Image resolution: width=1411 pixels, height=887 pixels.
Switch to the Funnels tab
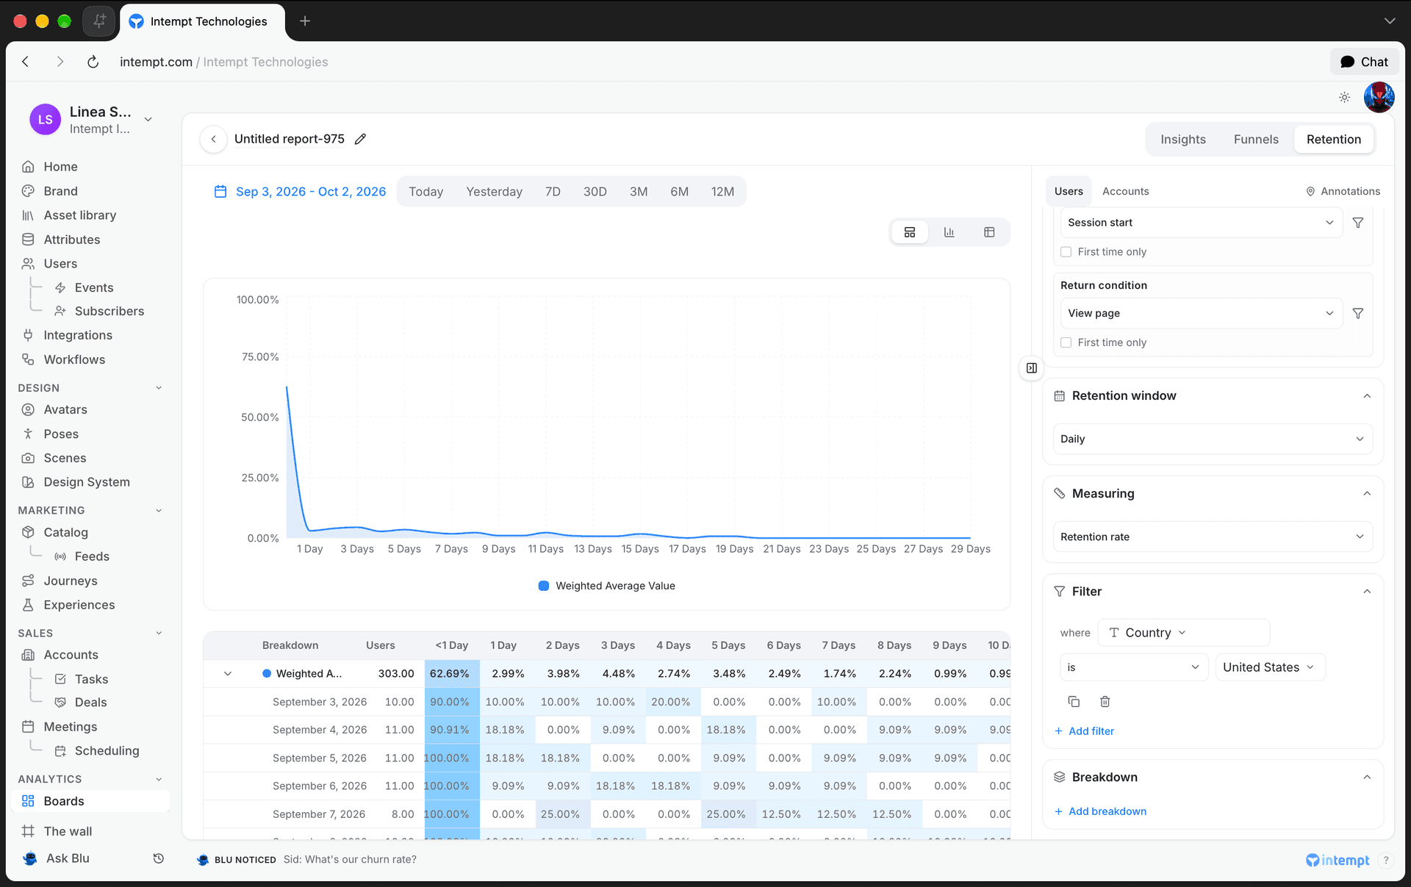pyautogui.click(x=1256, y=140)
